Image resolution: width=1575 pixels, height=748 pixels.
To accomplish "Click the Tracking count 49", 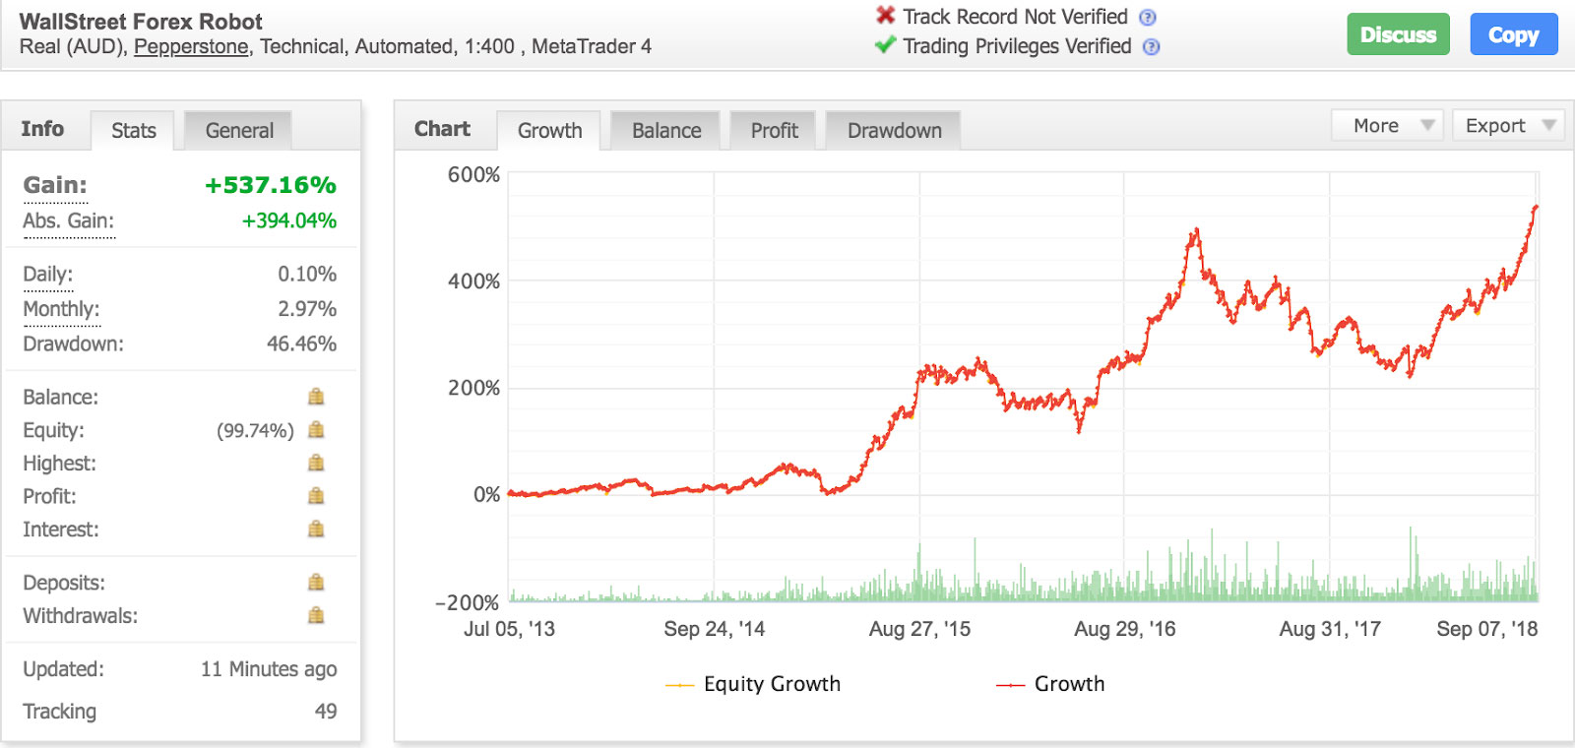I will pos(326,712).
